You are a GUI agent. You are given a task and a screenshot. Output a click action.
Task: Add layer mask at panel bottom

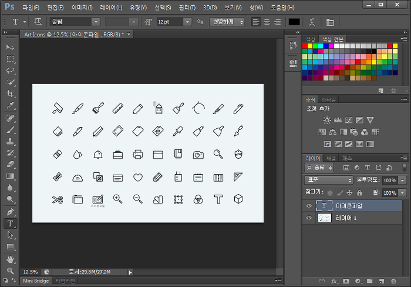click(346, 281)
